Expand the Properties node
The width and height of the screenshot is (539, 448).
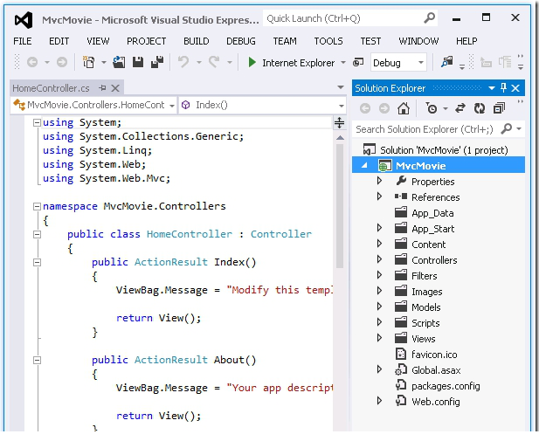379,181
